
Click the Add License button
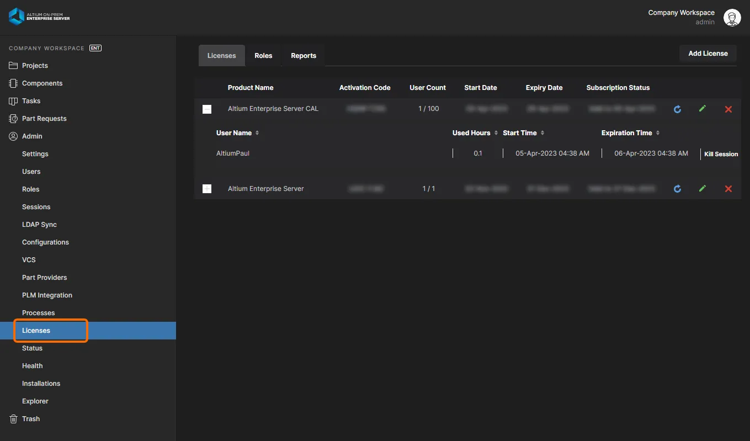coord(708,54)
